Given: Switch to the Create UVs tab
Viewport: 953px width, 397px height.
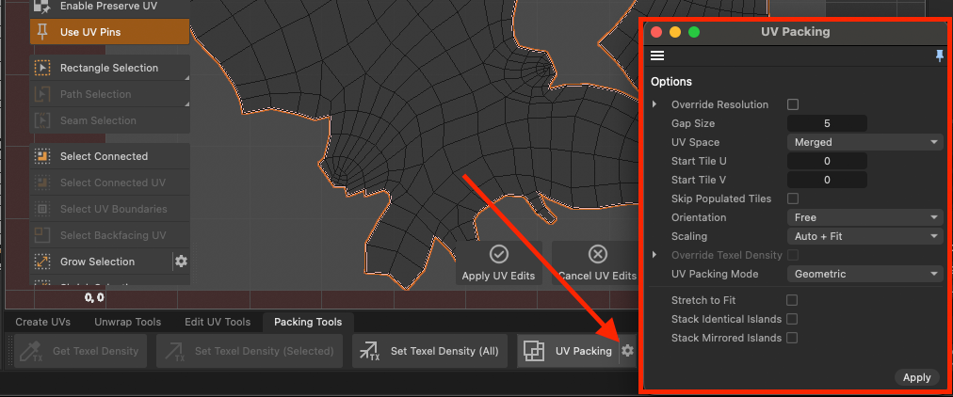Looking at the screenshot, I should pos(43,322).
